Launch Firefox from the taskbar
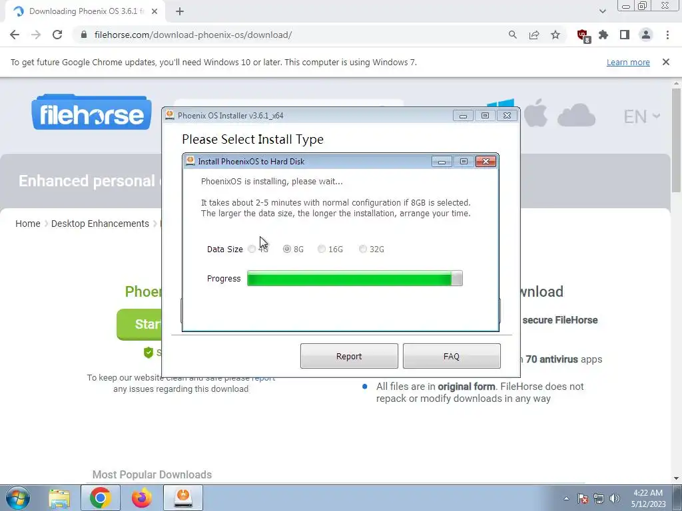This screenshot has width=682, height=511. [141, 498]
